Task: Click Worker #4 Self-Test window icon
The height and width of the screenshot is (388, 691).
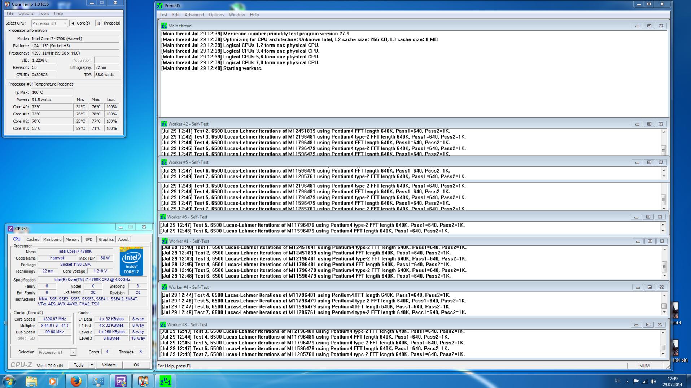Action: 165,287
